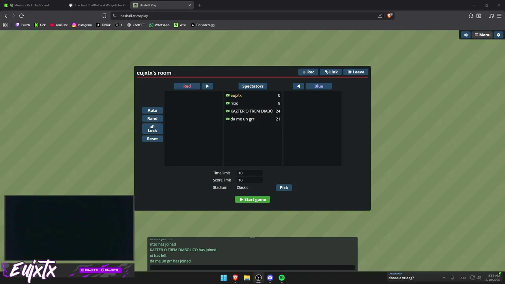Copy the room Link
This screenshot has height=284, width=505.
click(x=331, y=72)
